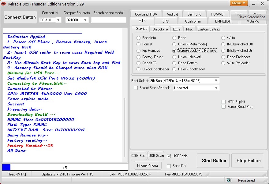This screenshot has height=184, width=269.
Task: Open Phone Pinouts
Action: [x=148, y=165]
